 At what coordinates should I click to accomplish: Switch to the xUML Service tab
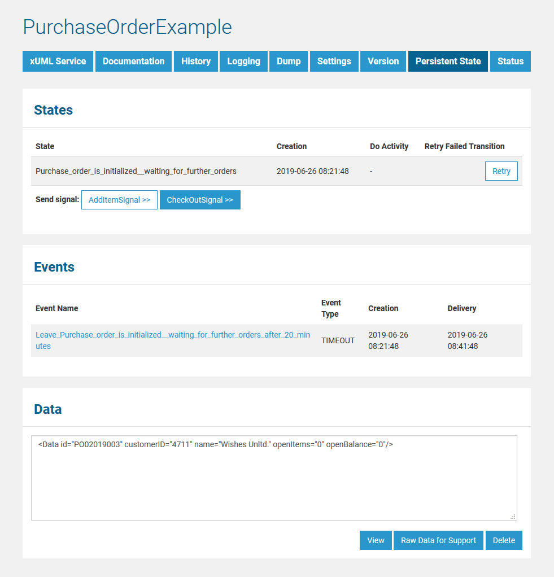(x=57, y=61)
